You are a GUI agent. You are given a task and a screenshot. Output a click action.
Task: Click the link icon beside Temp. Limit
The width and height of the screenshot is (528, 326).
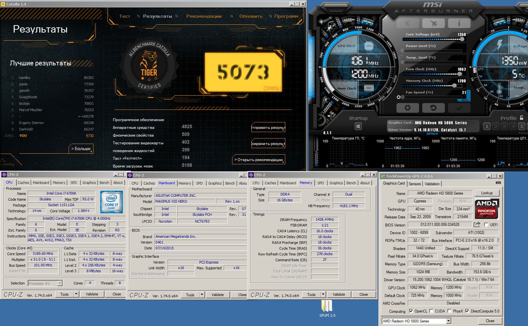401,57
